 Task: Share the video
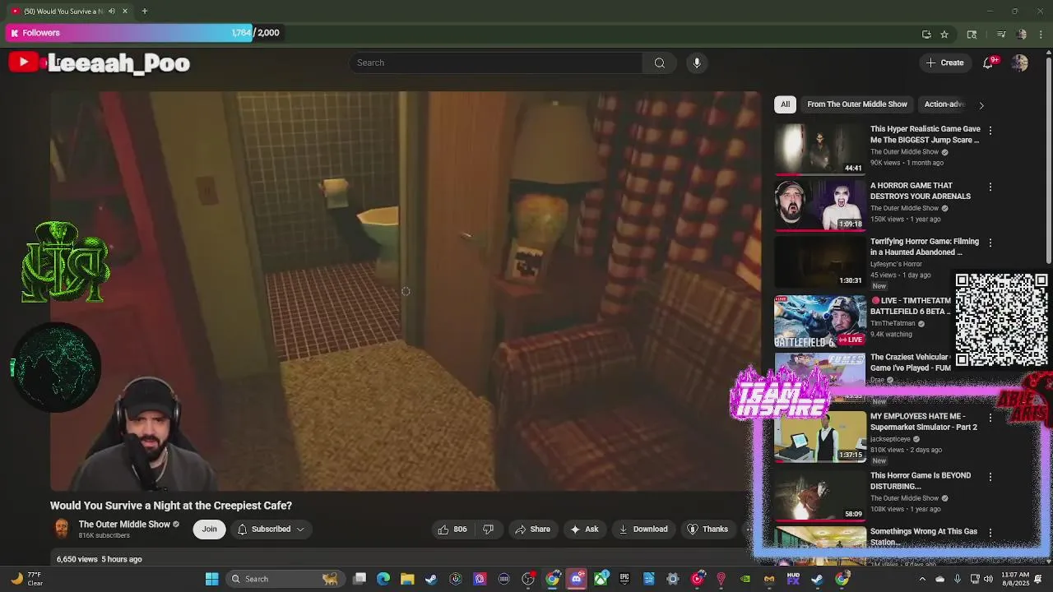click(x=532, y=529)
